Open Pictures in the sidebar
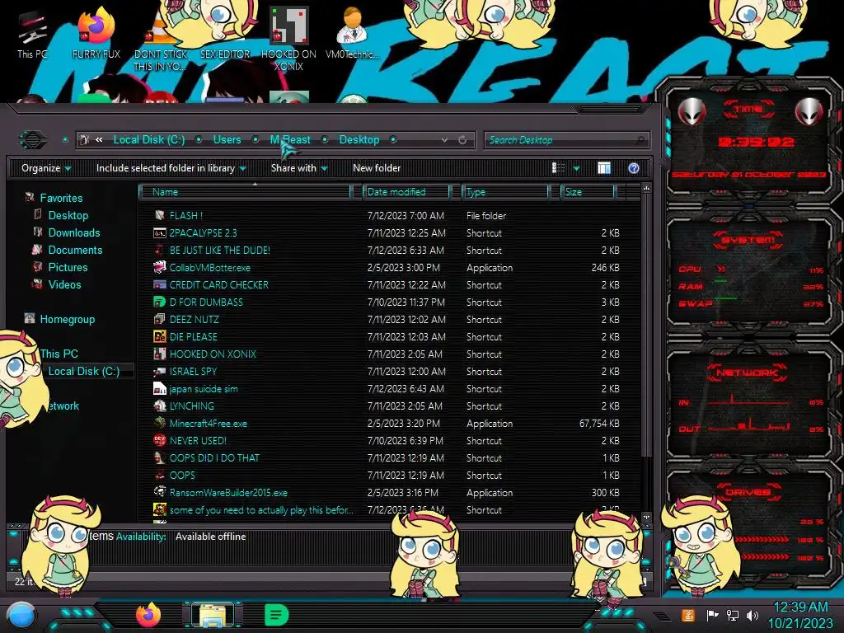The image size is (844, 633). (68, 267)
